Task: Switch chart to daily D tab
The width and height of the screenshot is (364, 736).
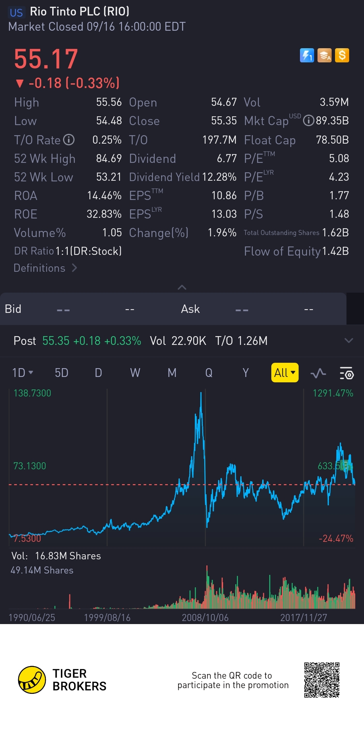Action: (98, 373)
